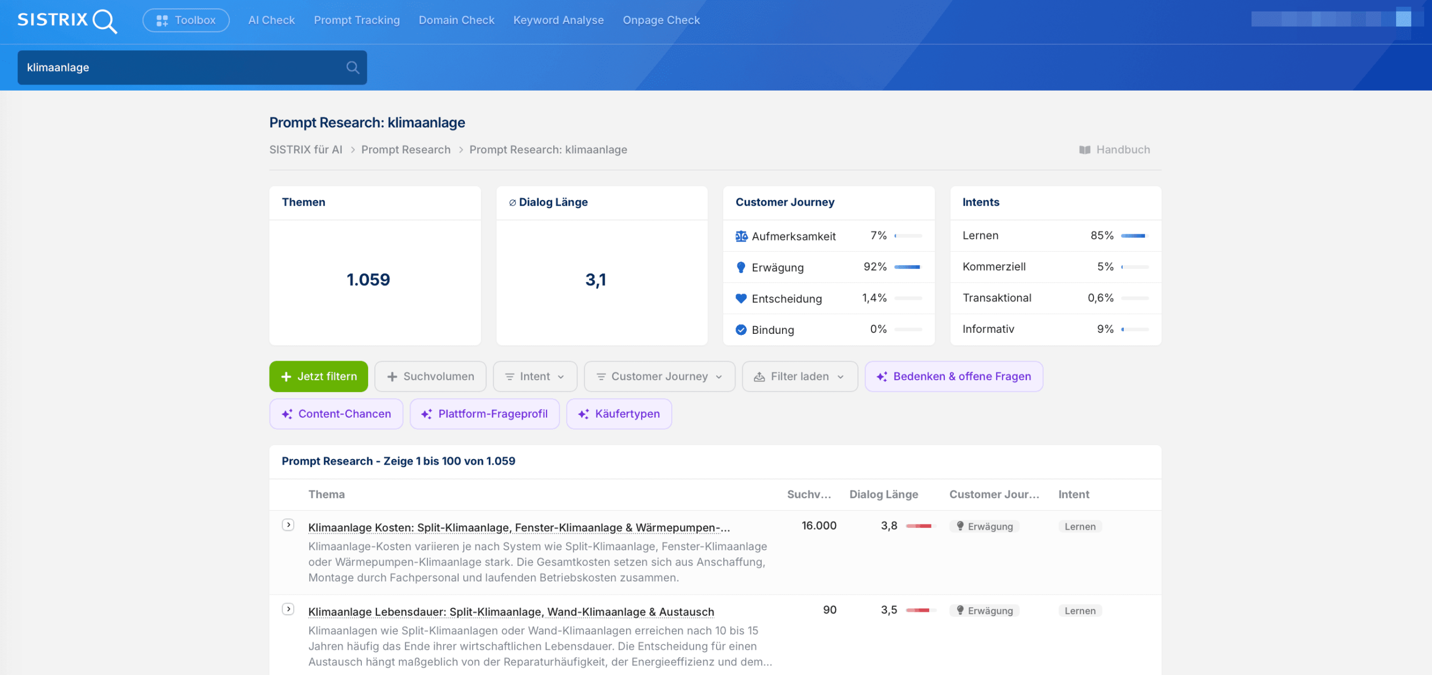Go to Prompt Research breadcrumb
Screen dimensions: 1432x675
click(x=406, y=149)
